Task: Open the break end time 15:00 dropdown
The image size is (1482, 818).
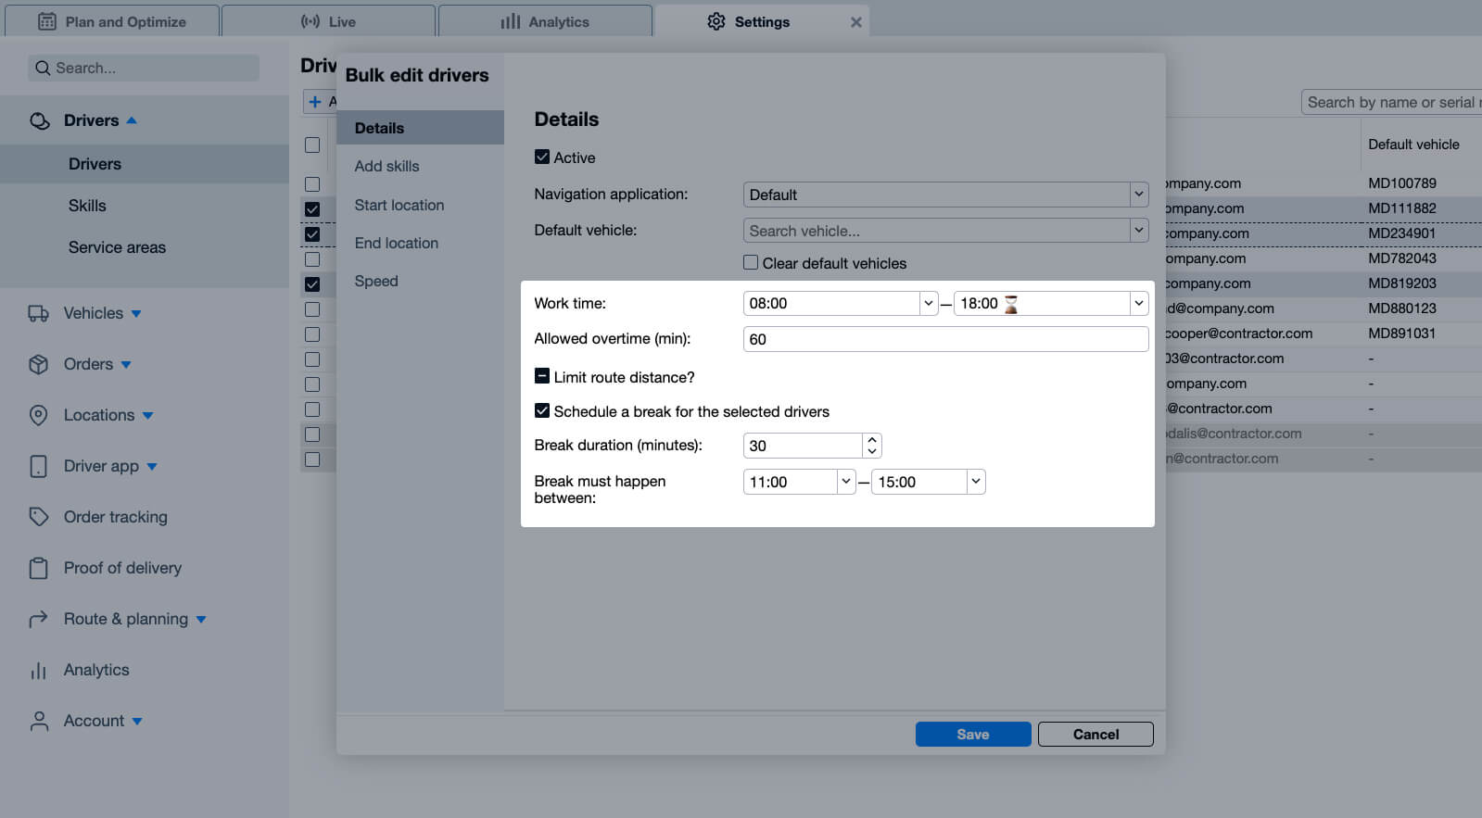Action: (975, 482)
